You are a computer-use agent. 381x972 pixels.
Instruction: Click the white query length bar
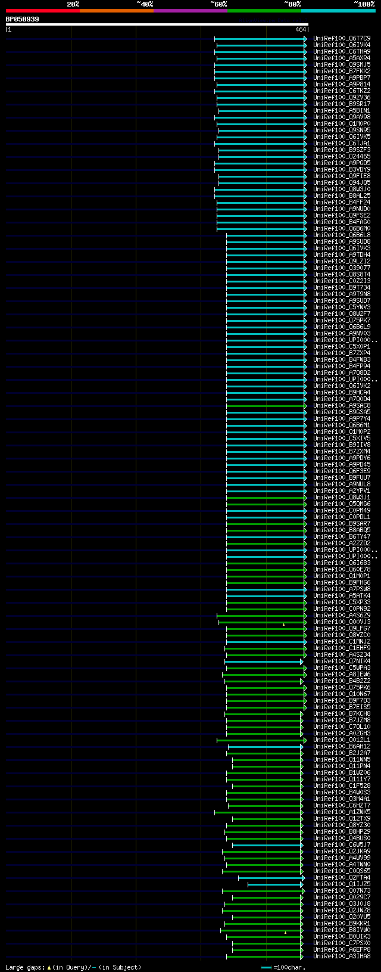pyautogui.click(x=157, y=24)
